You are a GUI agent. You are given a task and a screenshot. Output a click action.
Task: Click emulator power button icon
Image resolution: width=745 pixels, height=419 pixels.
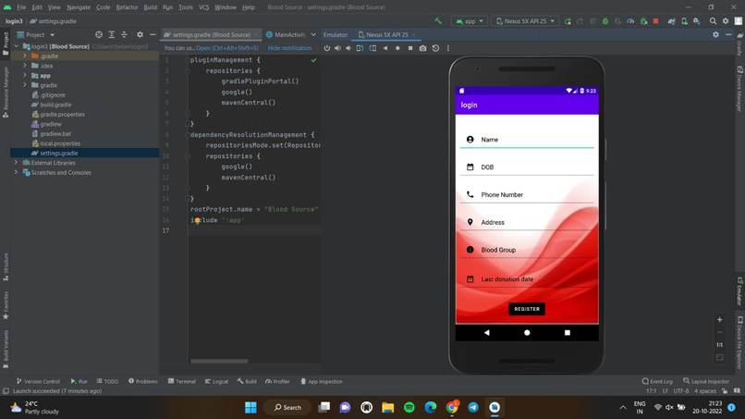(x=327, y=48)
